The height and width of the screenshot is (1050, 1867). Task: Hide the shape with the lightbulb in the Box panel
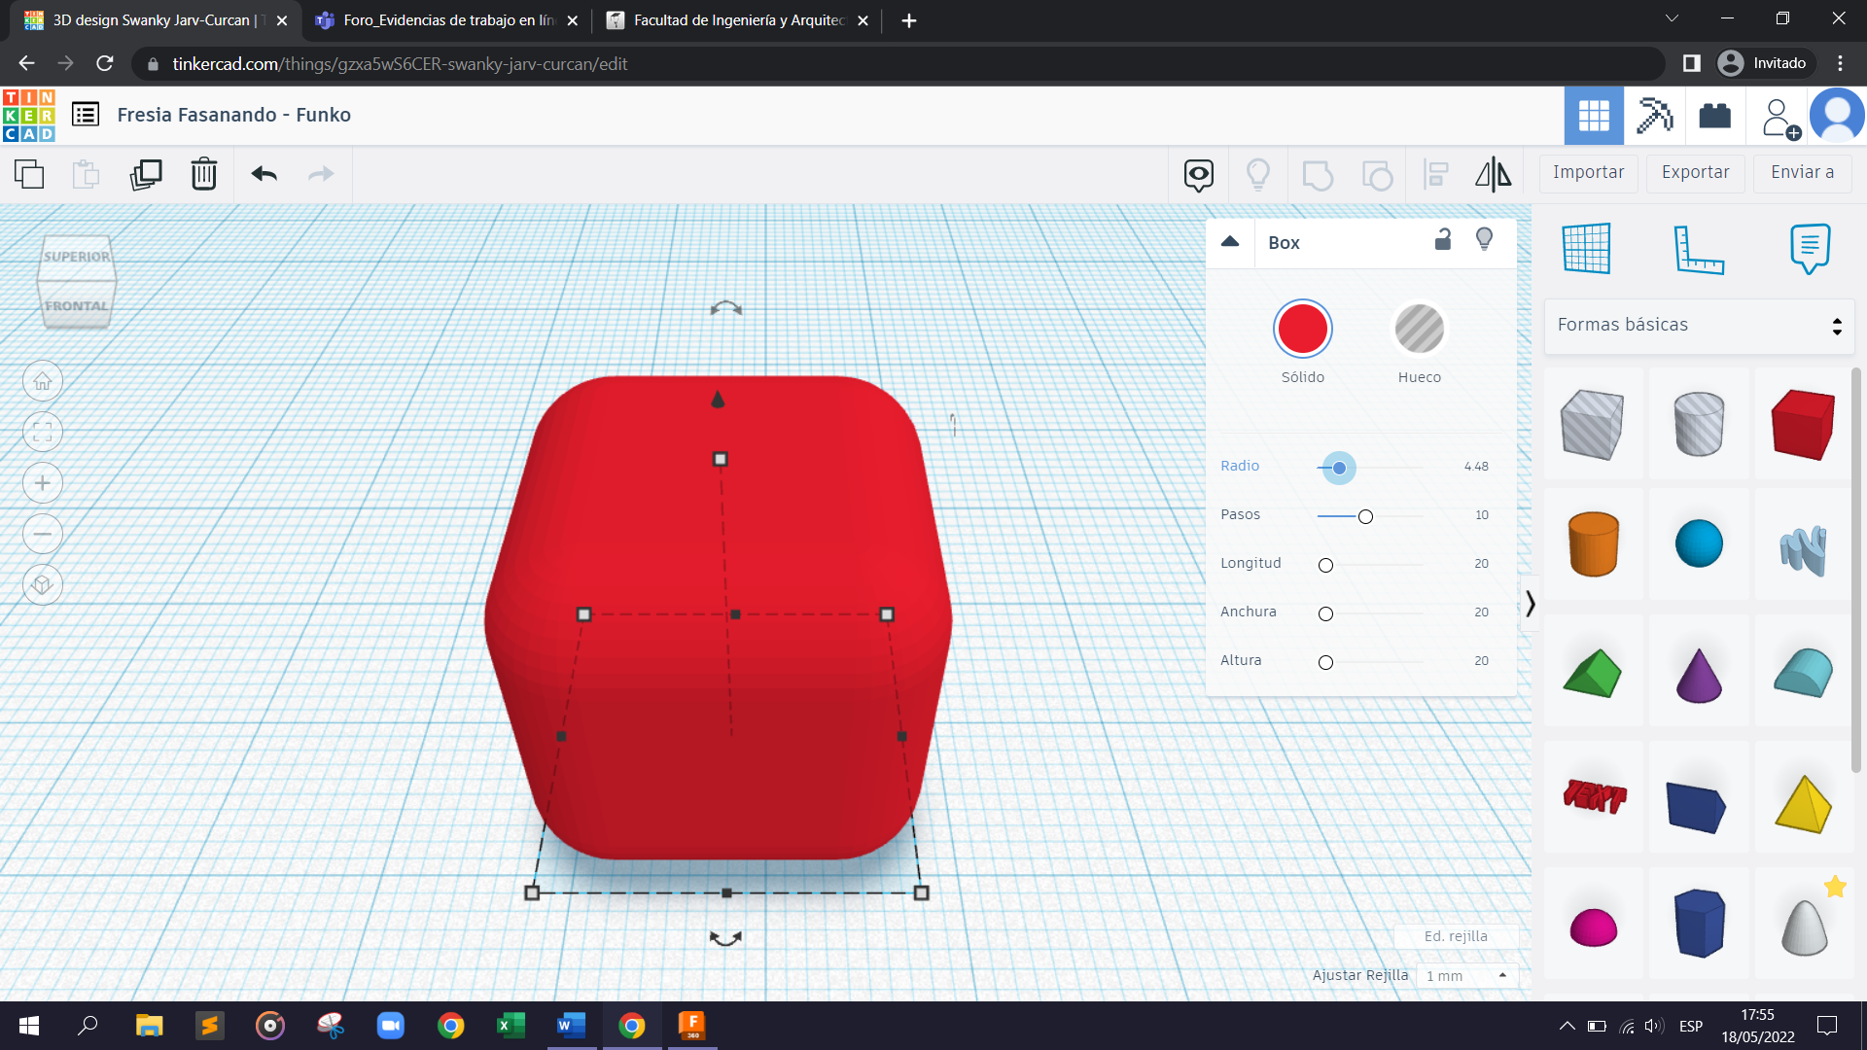(x=1484, y=240)
